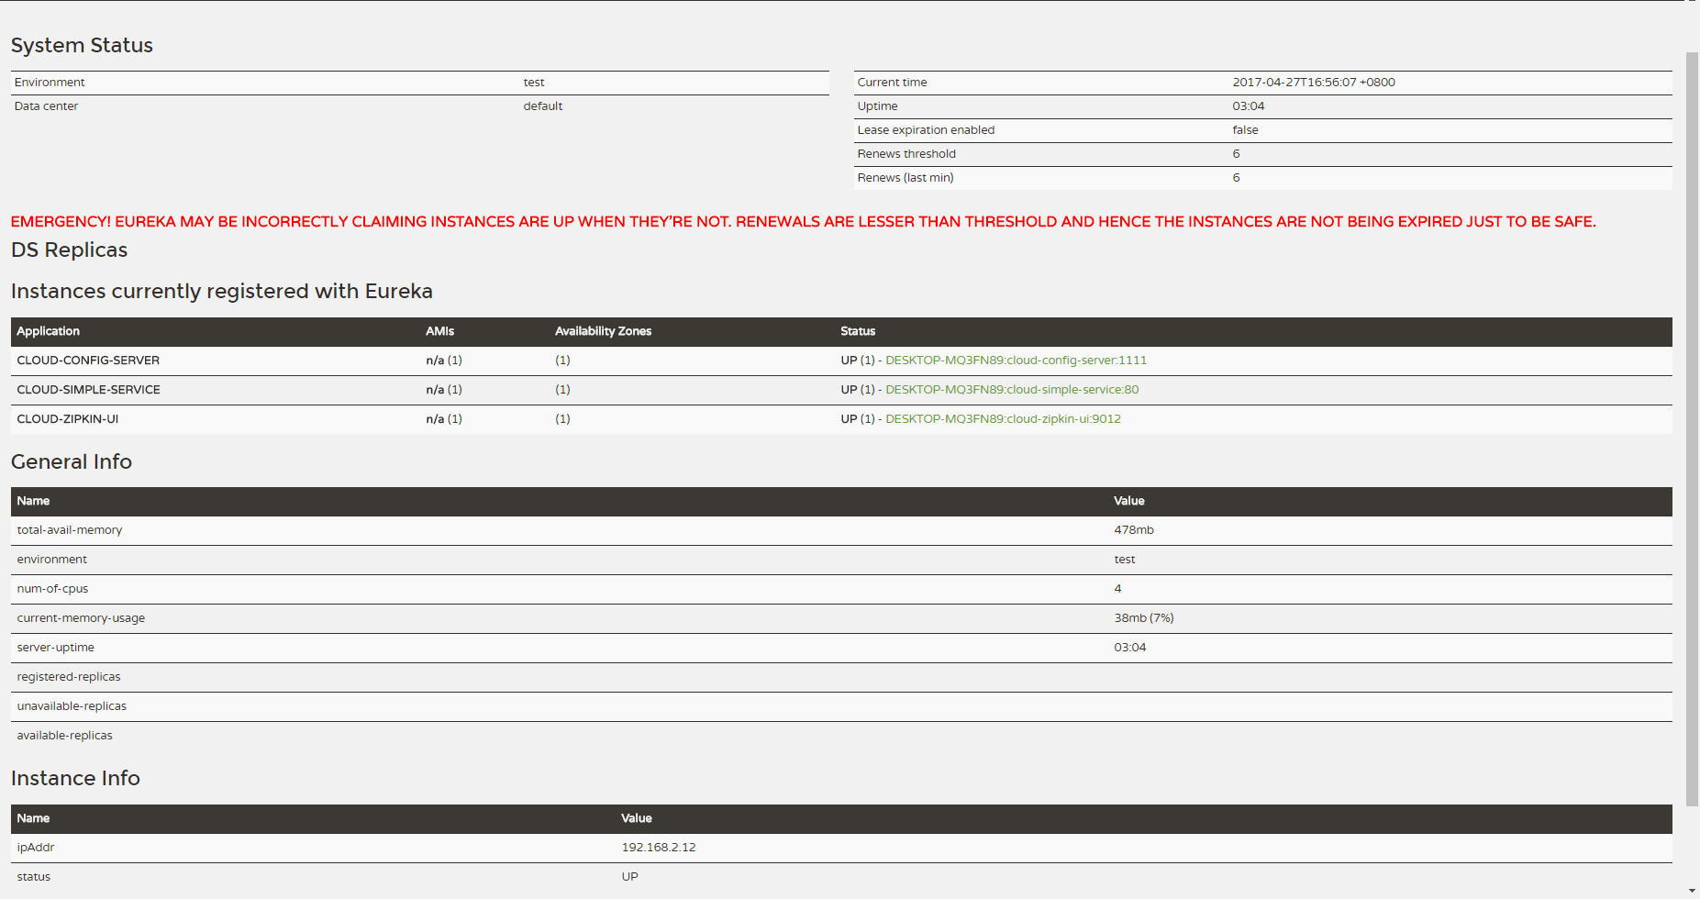Click the 478mb memory value

(x=1134, y=530)
